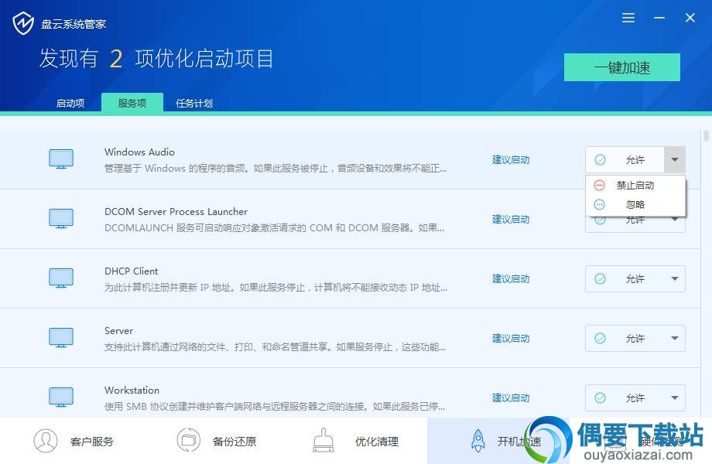712x464 pixels.
Task: Expand the DHCP Client 允许 dropdown
Action: tap(675, 278)
